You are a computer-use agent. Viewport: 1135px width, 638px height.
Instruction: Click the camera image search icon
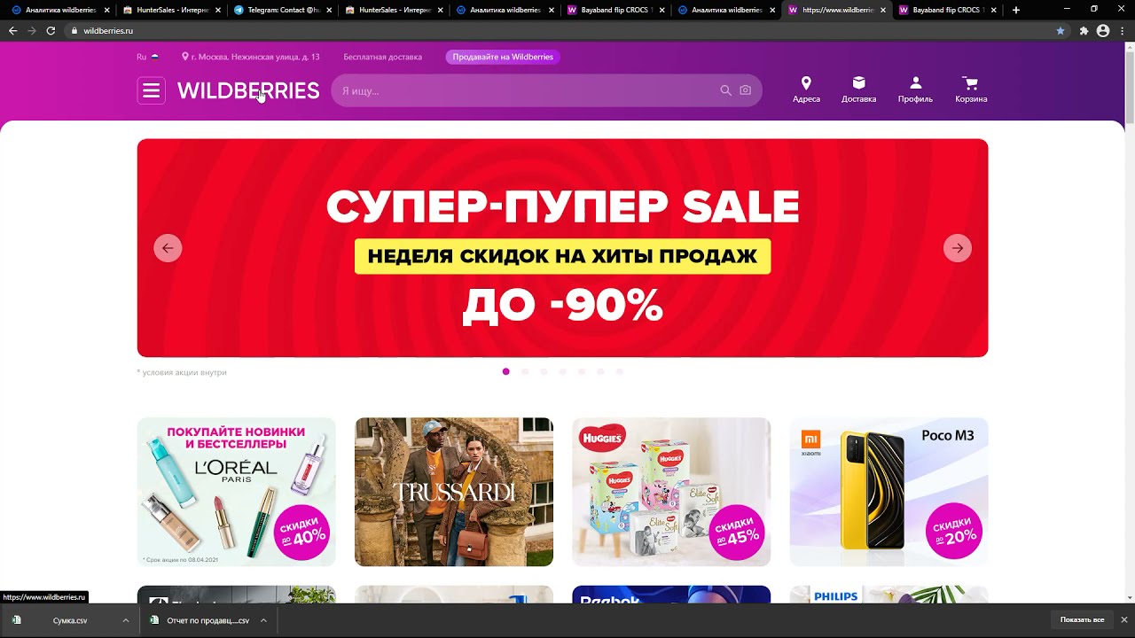point(745,90)
